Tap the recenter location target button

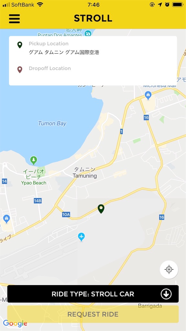pos(169,270)
